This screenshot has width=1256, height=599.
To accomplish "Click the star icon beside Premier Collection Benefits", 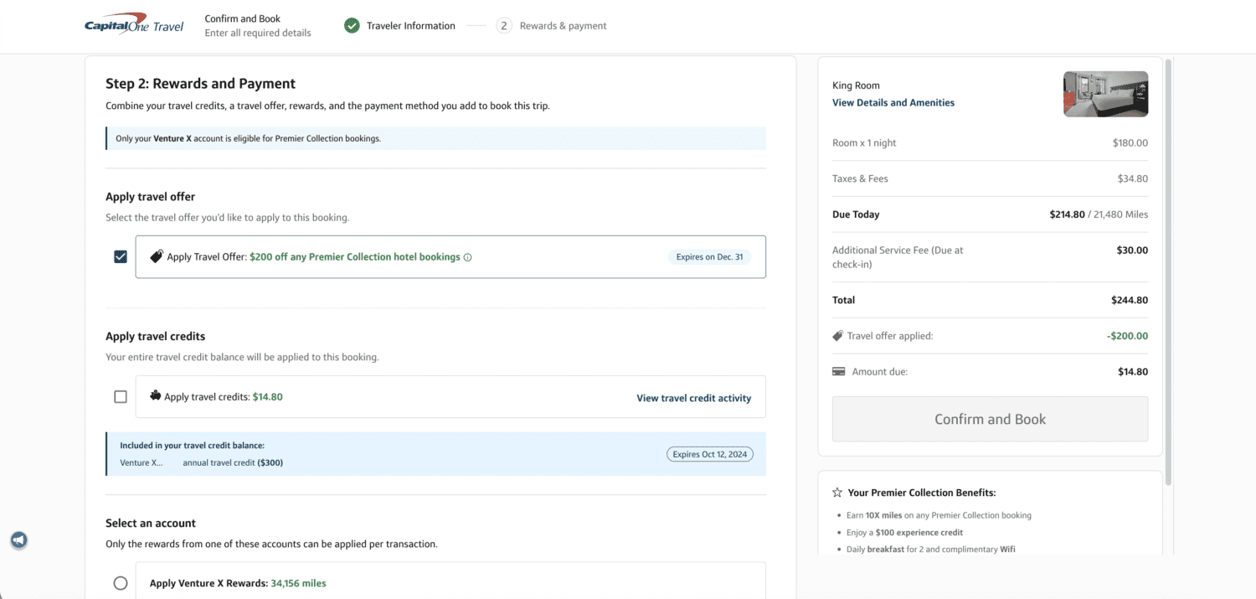I will 837,493.
